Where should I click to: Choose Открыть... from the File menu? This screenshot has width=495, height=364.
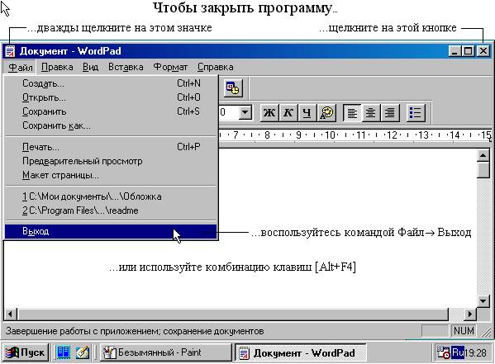[x=111, y=97]
